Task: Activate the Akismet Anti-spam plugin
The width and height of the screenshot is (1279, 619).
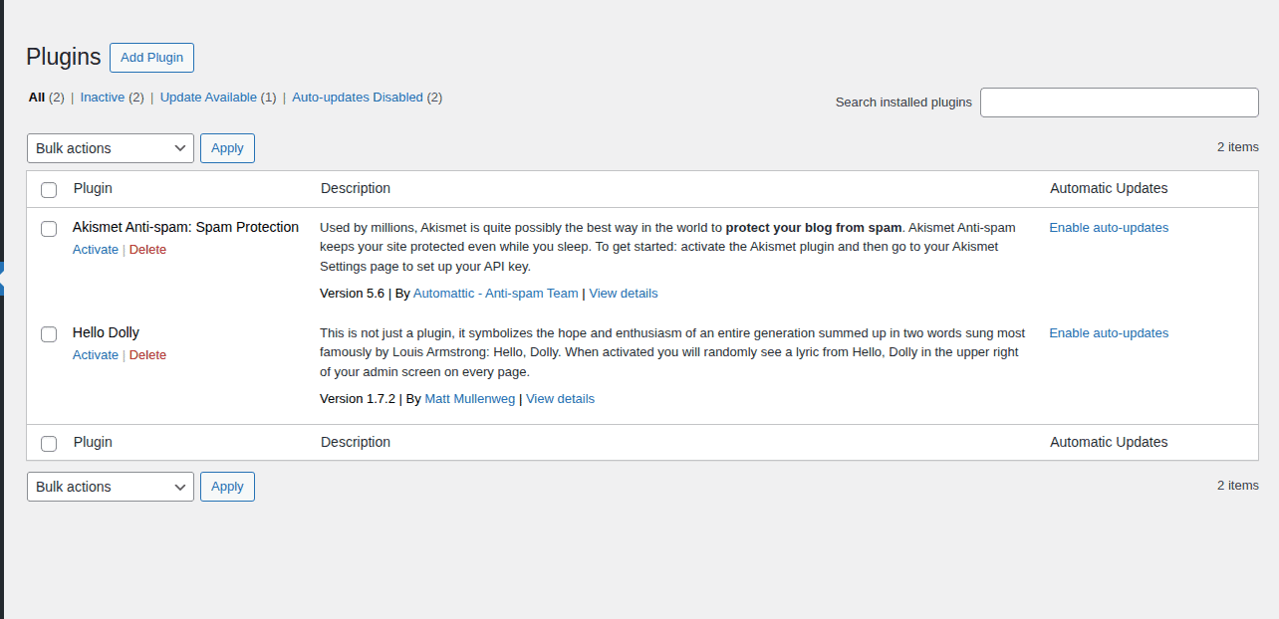Action: point(96,250)
